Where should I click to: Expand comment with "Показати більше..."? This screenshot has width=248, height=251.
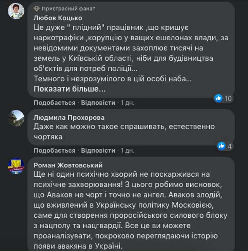pyautogui.click(x=69, y=89)
